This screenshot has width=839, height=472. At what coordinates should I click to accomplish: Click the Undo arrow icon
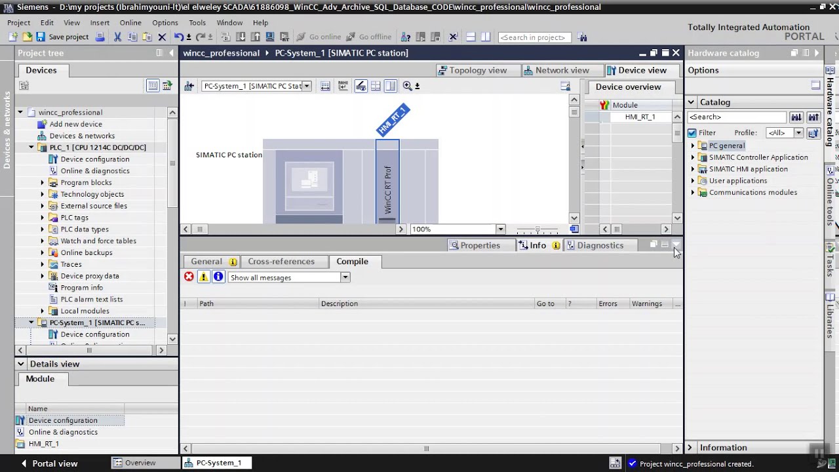point(178,37)
